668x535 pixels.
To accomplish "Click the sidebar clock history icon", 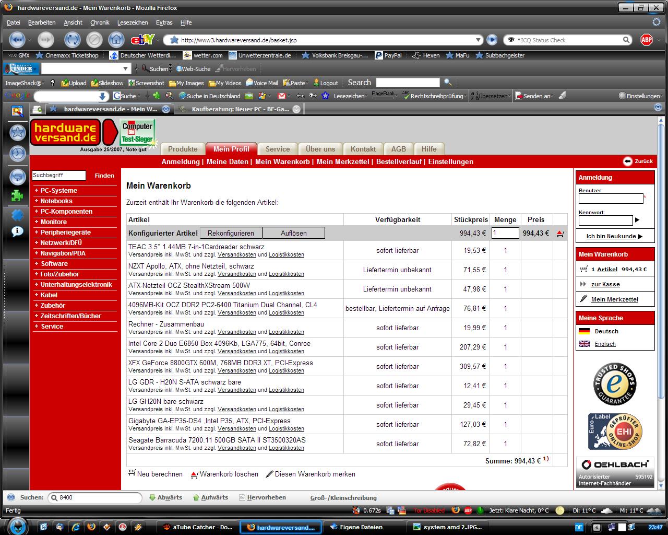I will (x=18, y=154).
